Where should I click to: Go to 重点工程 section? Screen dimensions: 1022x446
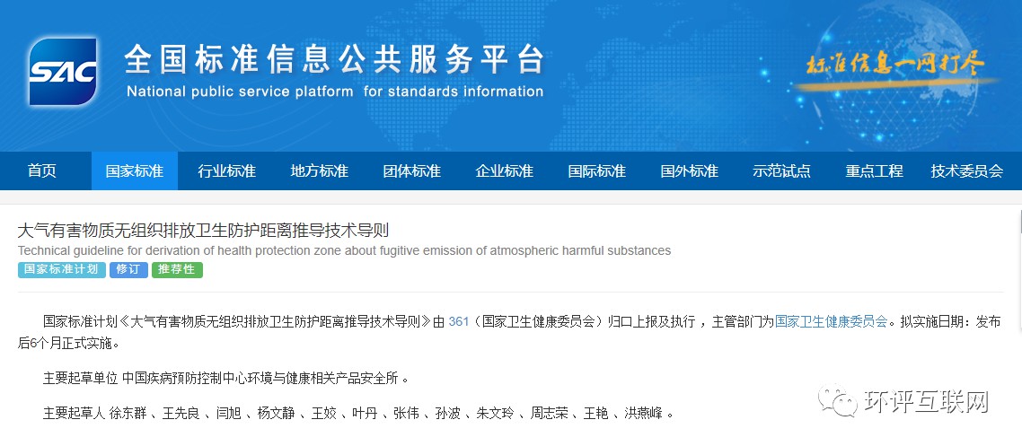(875, 171)
